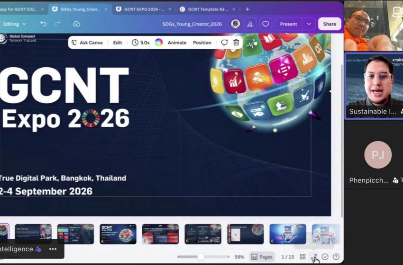Click the SDGs_Young_Creator_2026 document title
403x265 pixels.
(x=192, y=24)
